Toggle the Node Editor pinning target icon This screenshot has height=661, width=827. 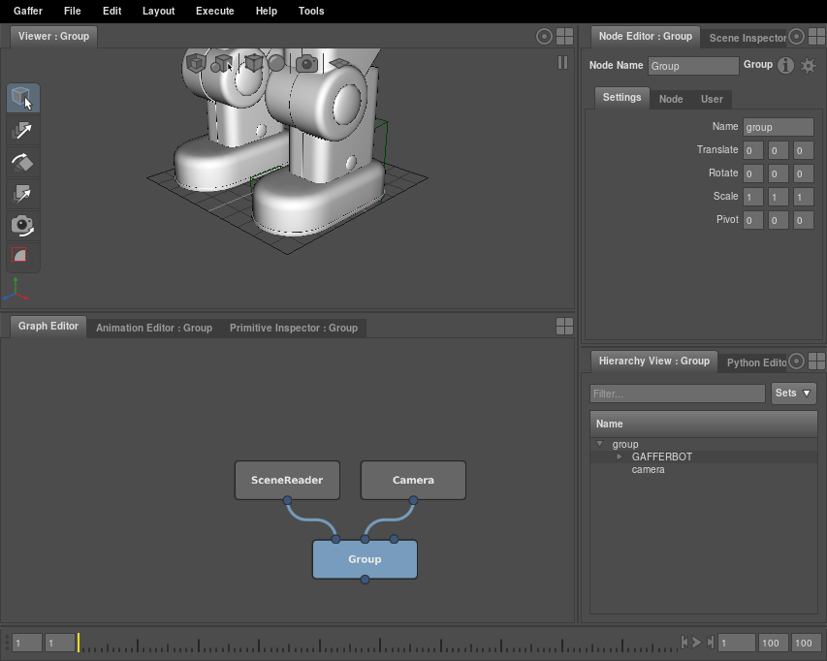(796, 37)
